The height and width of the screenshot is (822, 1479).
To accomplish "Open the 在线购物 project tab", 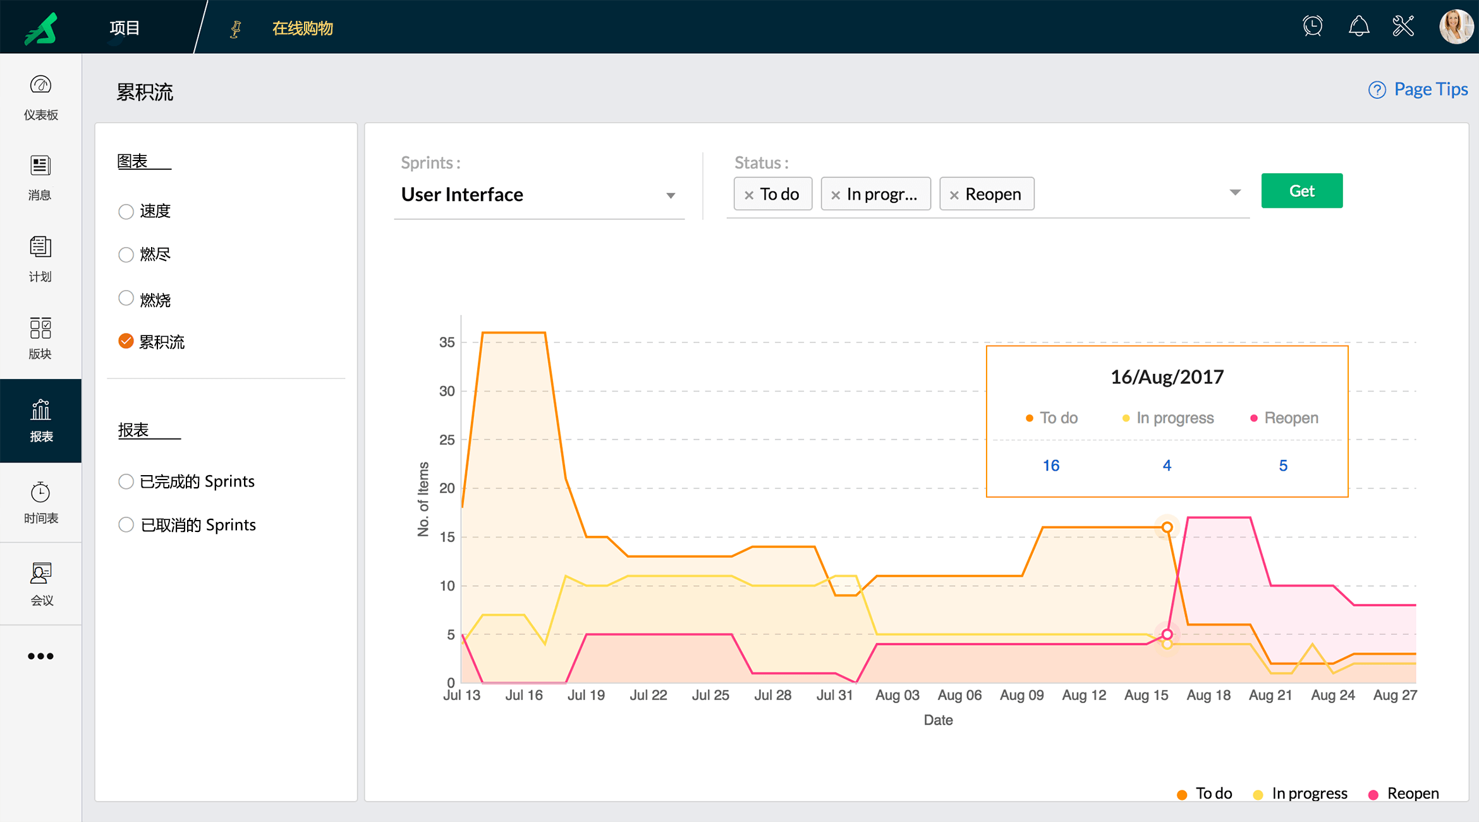I will (302, 28).
